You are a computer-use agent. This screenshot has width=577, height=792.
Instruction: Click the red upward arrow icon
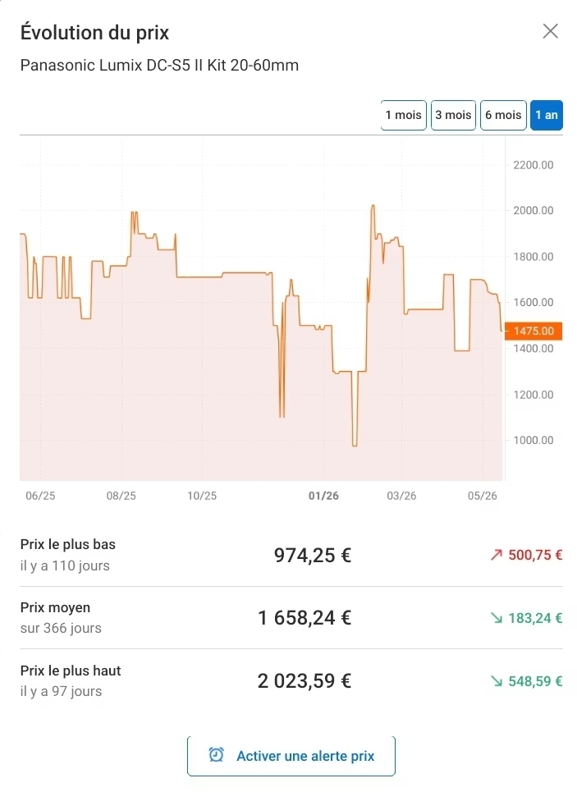point(497,555)
